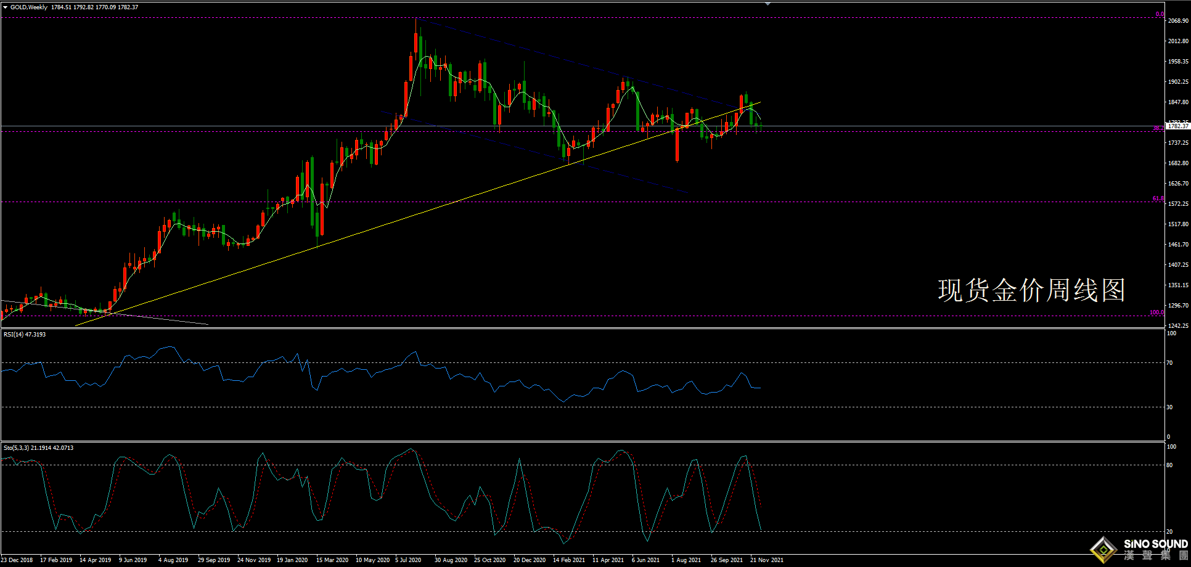Viewport: 1191px width, 567px height.
Task: Click the Fibonacci 61.8 level label
Action: [x=1158, y=198]
